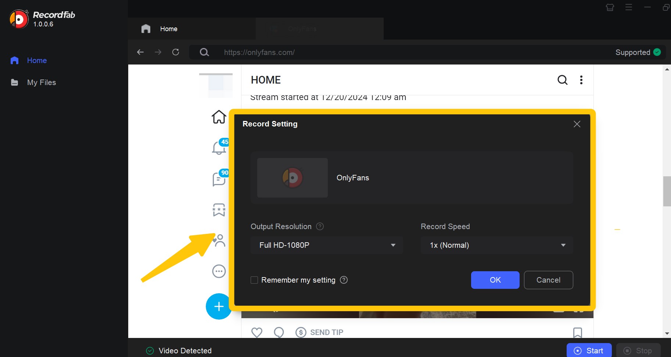Open the 1x (Normal) record speed dropdown

click(x=497, y=245)
